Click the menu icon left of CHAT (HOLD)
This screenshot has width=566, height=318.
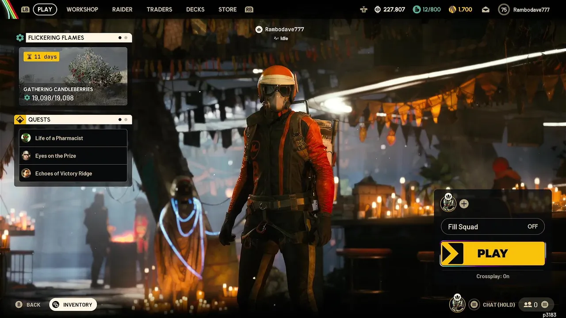click(x=474, y=304)
